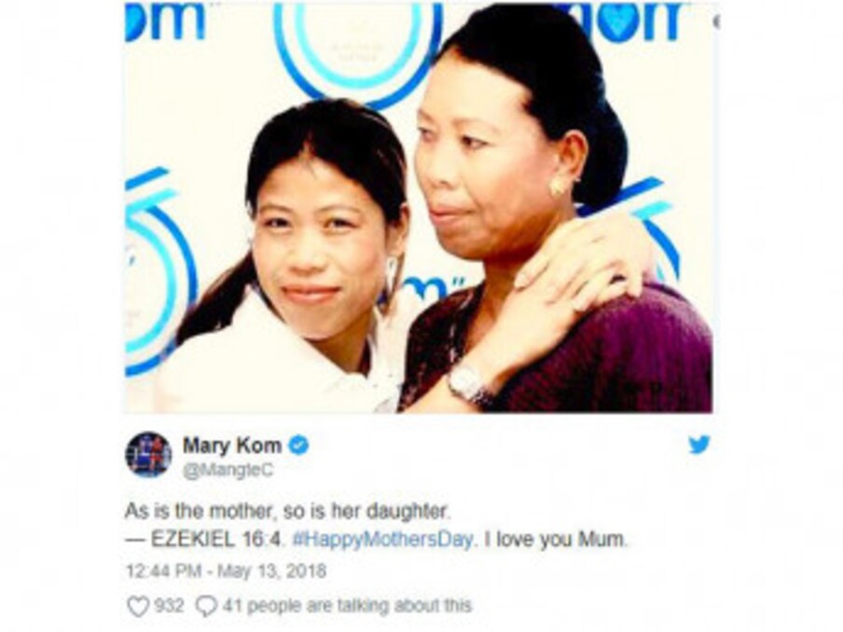Screen dimensions: 843x632
Task: Click the reply speech bubble icon
Action: click(206, 606)
